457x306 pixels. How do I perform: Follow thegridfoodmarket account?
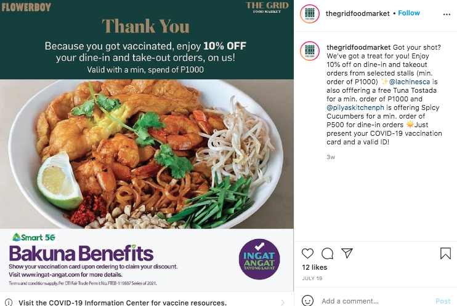[409, 13]
